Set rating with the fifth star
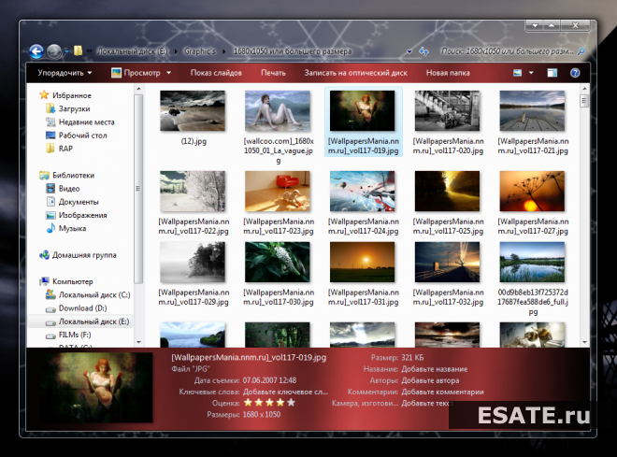The height and width of the screenshot is (457, 617). tap(291, 403)
